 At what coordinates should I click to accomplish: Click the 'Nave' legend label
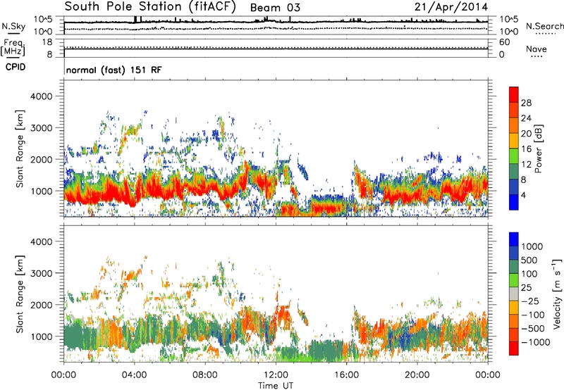click(x=537, y=49)
